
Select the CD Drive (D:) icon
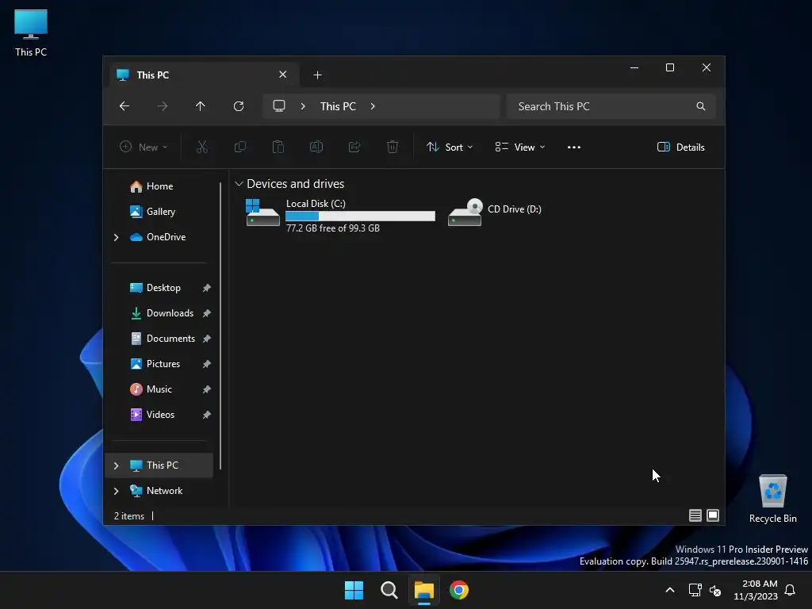pos(465,213)
